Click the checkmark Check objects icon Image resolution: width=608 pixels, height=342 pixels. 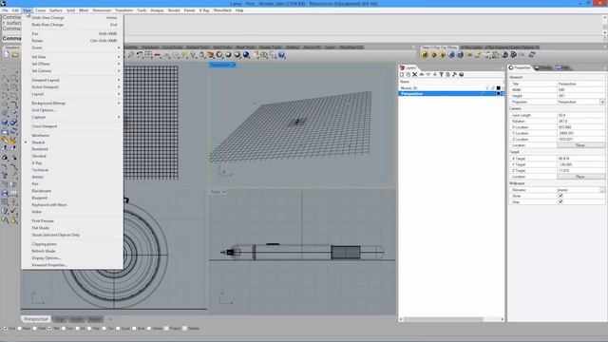[13, 211]
